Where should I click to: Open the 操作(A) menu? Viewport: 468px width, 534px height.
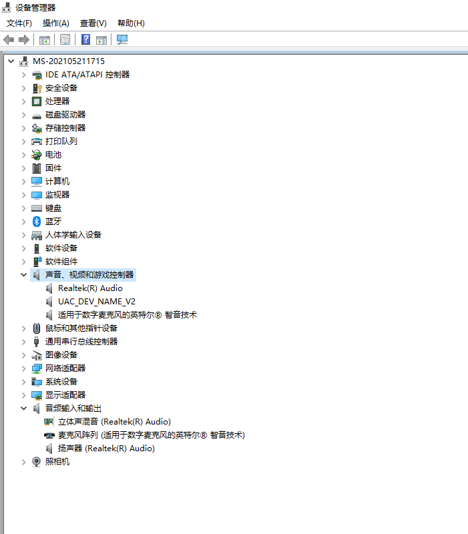[56, 23]
